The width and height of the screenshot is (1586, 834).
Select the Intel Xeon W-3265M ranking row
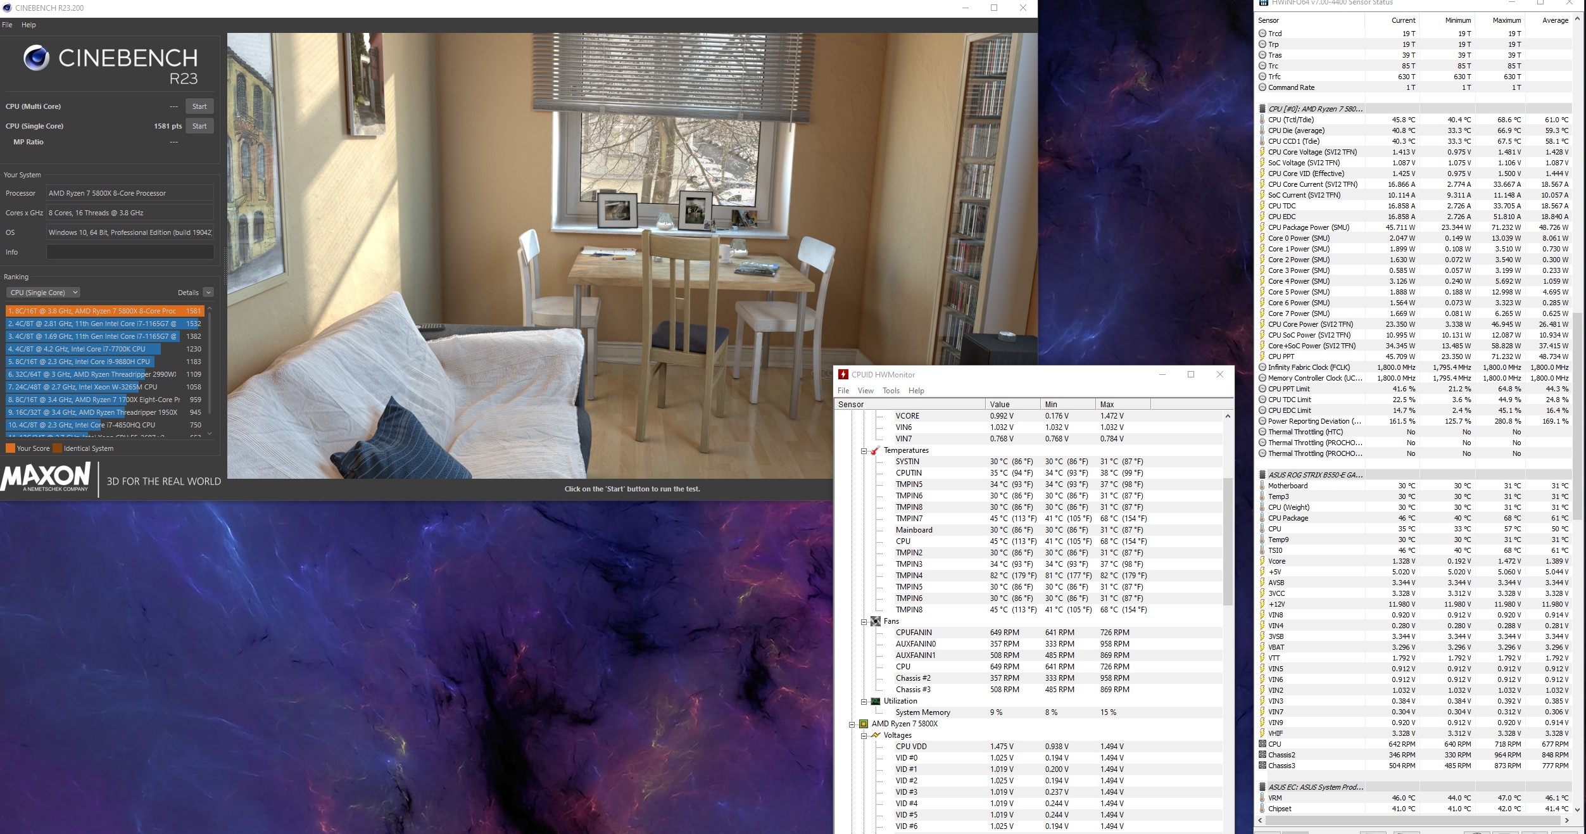[104, 387]
